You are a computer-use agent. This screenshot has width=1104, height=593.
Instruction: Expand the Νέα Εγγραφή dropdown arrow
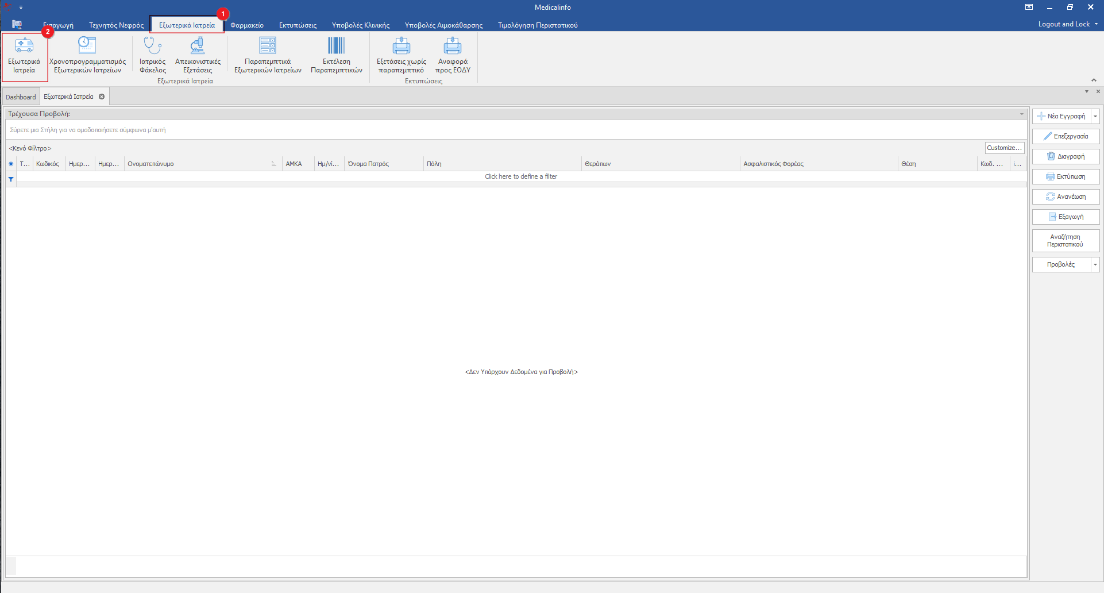(x=1095, y=116)
